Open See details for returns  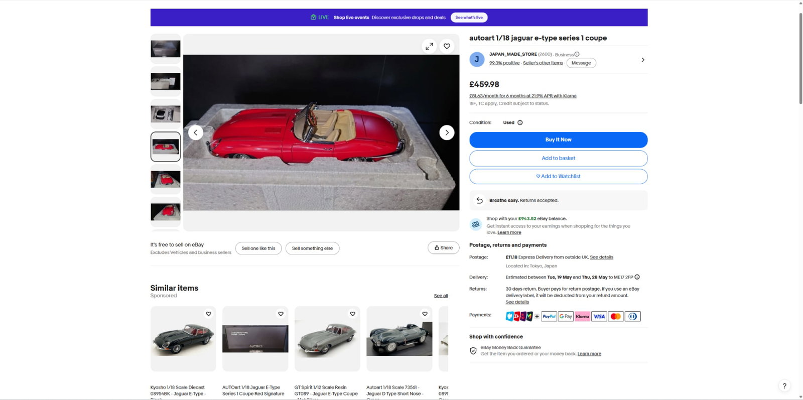517,302
